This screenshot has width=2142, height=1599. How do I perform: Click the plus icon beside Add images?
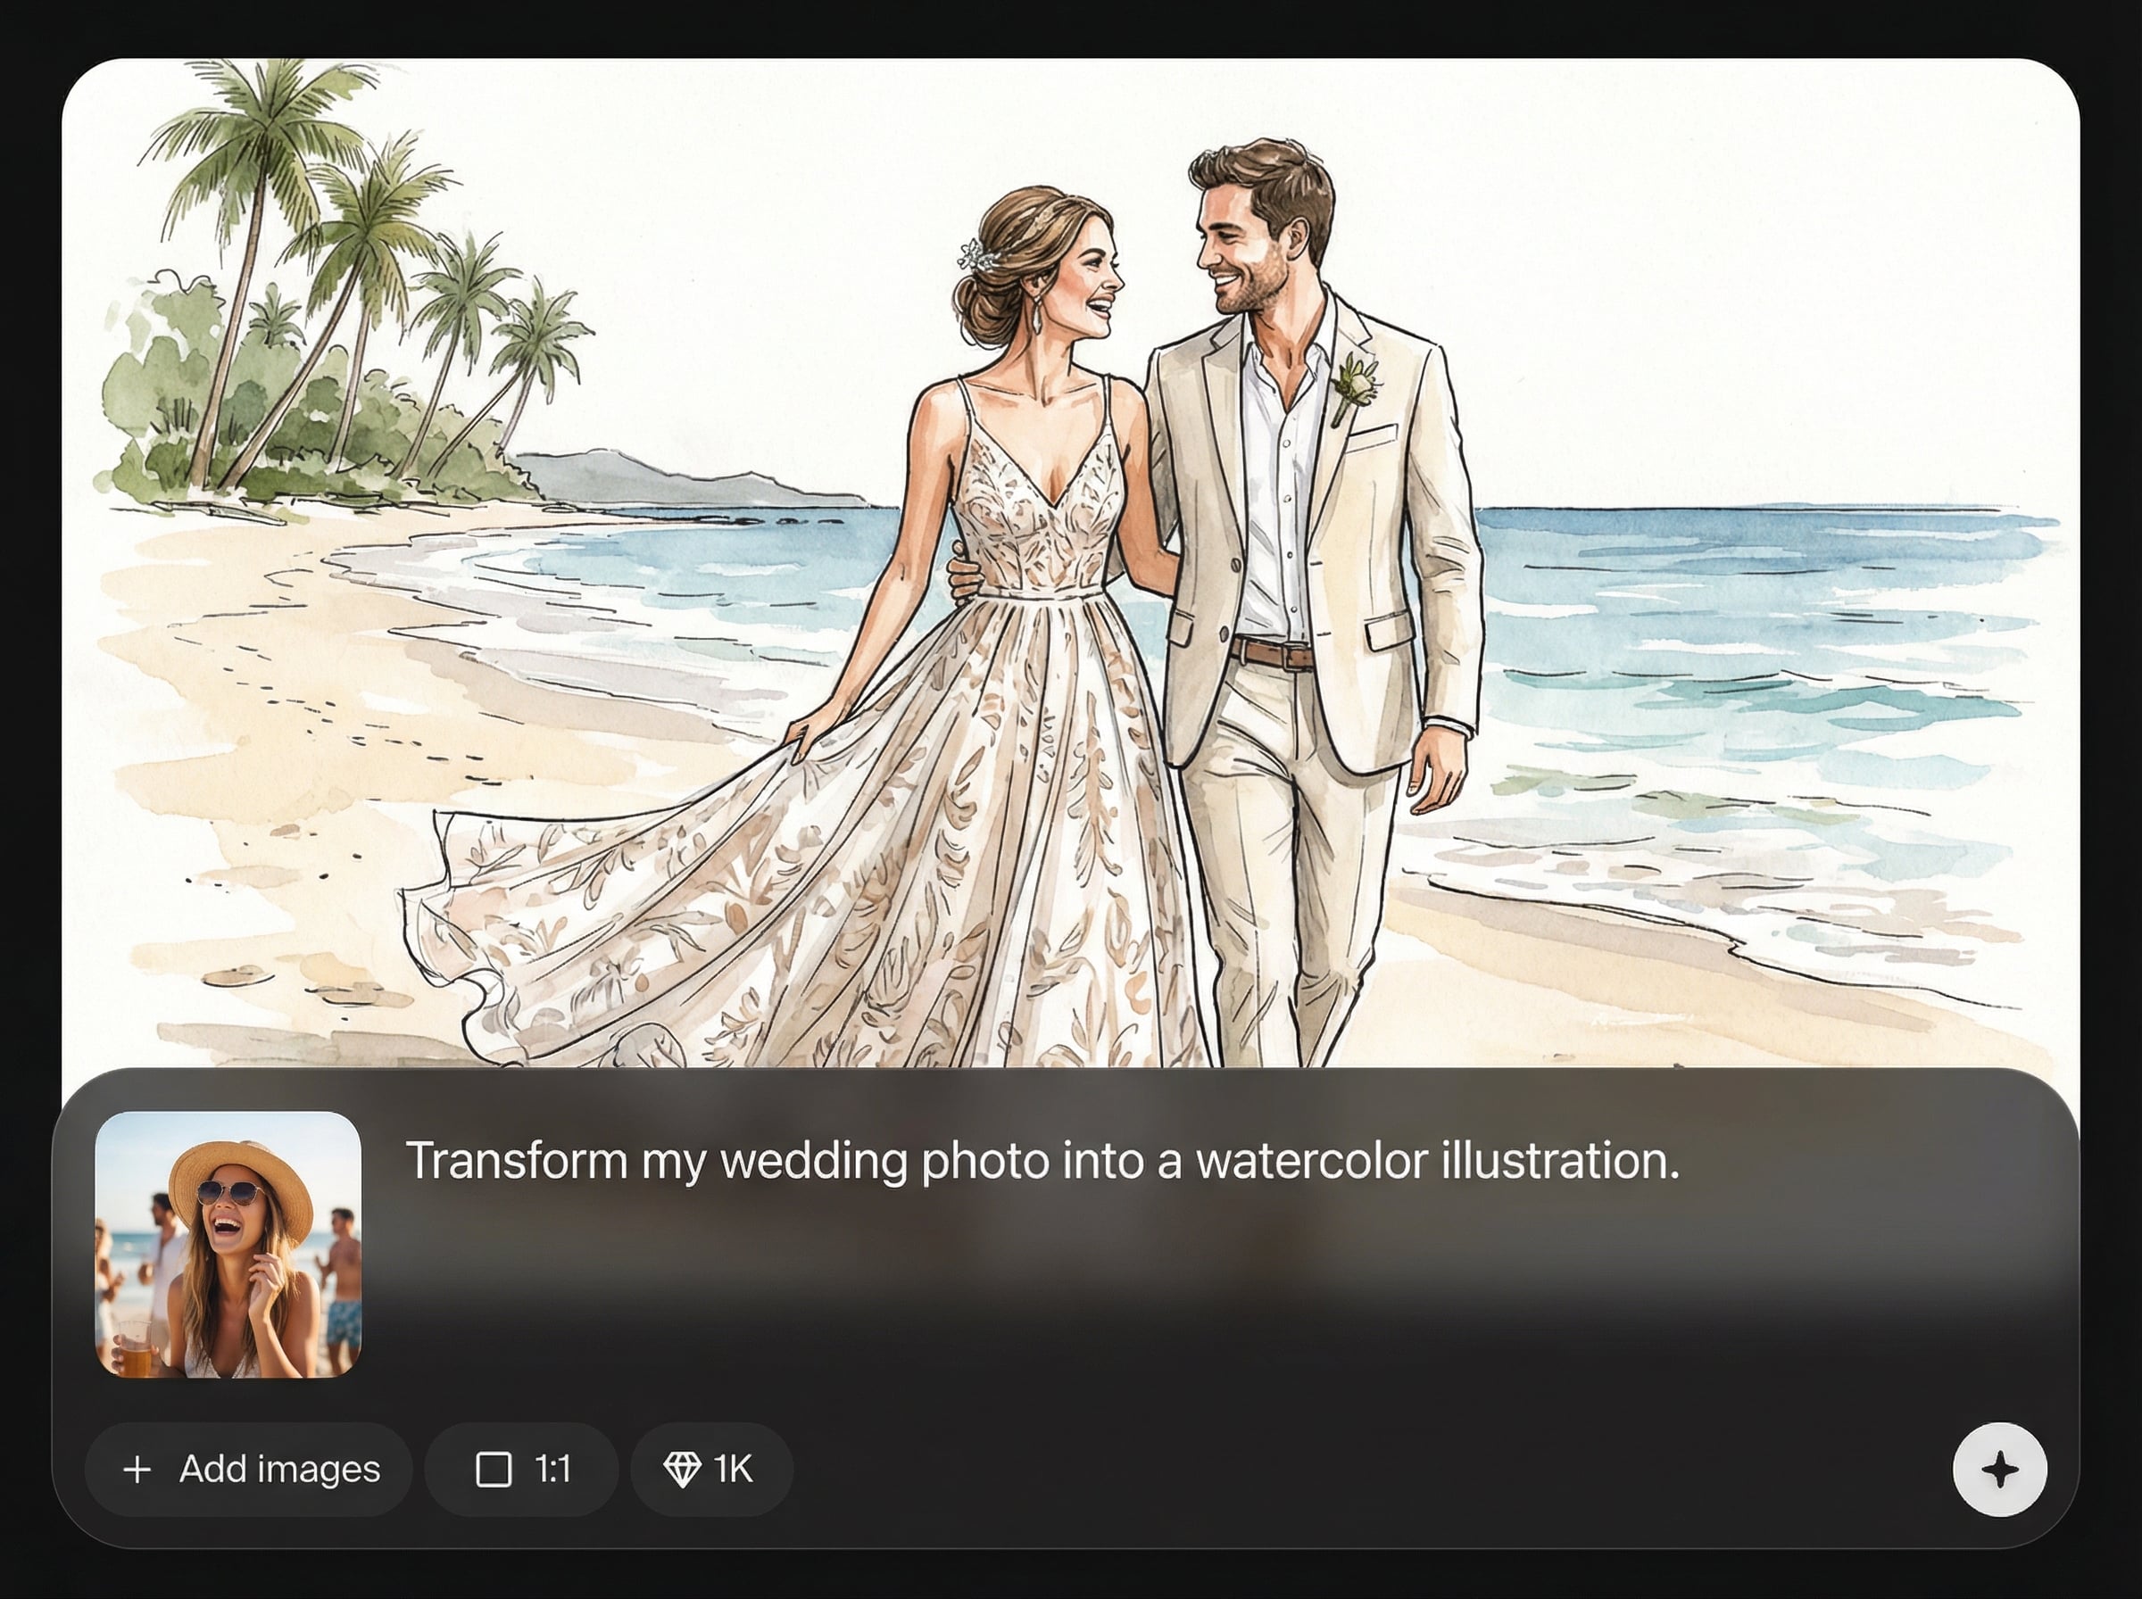coord(137,1470)
